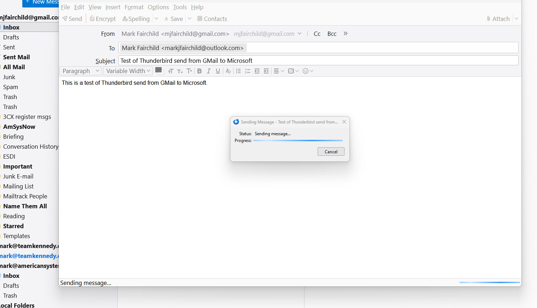The height and width of the screenshot is (308, 537).
Task: Open emoji smiley picker
Action: click(x=308, y=71)
